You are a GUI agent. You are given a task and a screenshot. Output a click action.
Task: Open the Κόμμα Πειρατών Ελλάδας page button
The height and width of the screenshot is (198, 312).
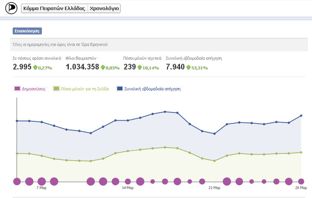(x=55, y=9)
